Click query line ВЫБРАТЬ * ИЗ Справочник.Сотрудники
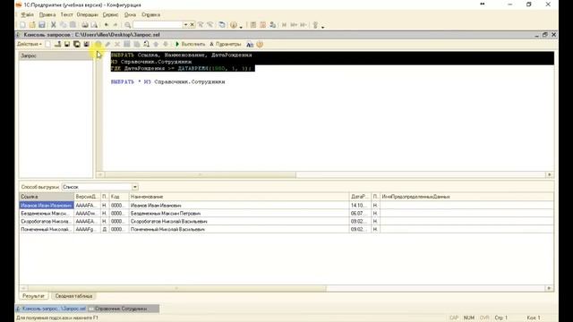The height and width of the screenshot is (322, 573). 167,81
